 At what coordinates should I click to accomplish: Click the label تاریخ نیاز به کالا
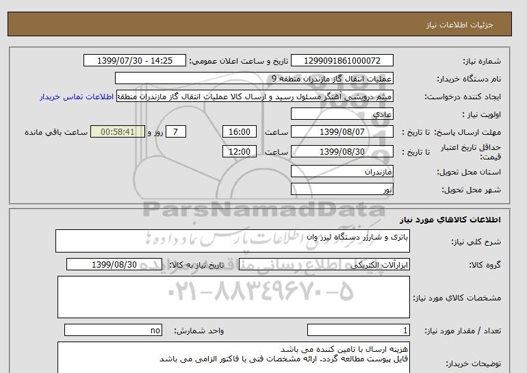click(x=196, y=265)
